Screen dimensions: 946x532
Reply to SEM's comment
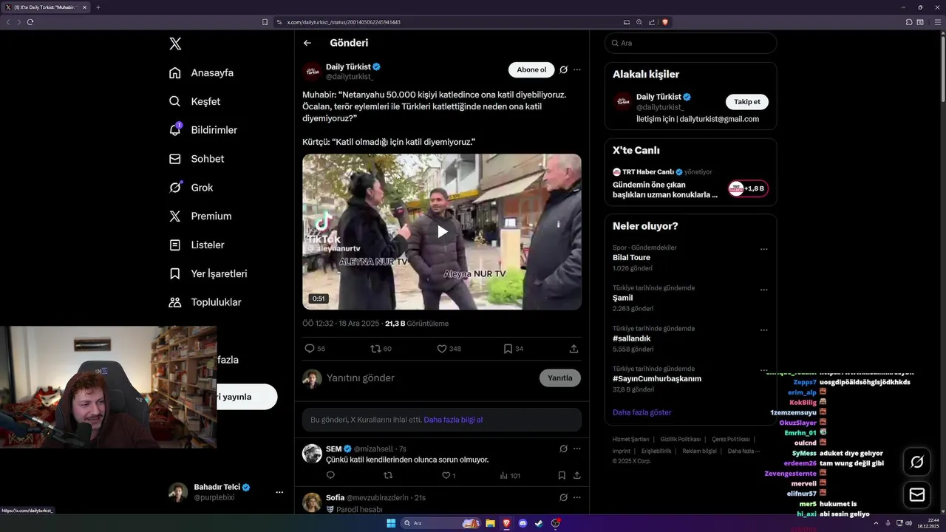[330, 475]
